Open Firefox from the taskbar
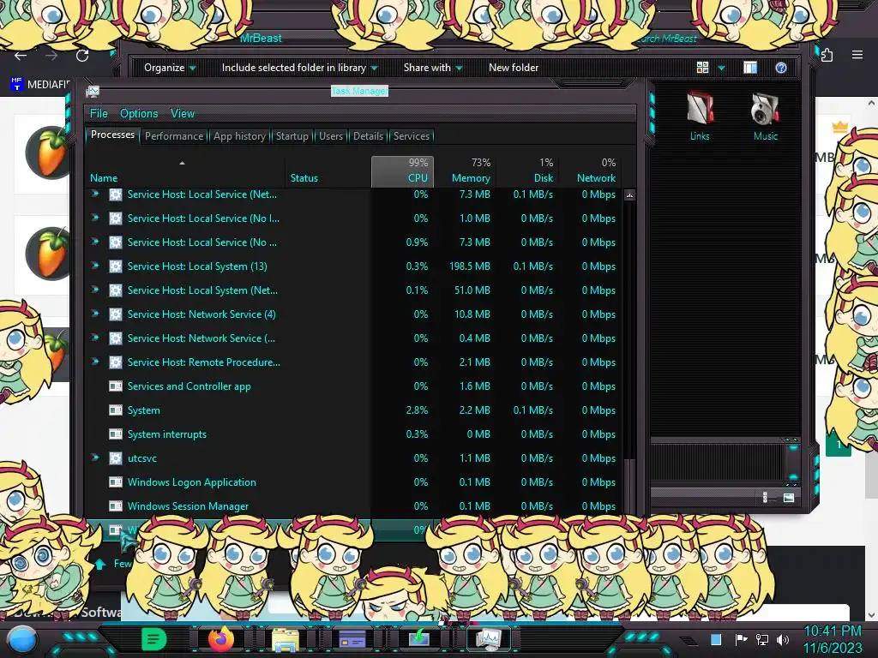878x658 pixels. coord(220,638)
